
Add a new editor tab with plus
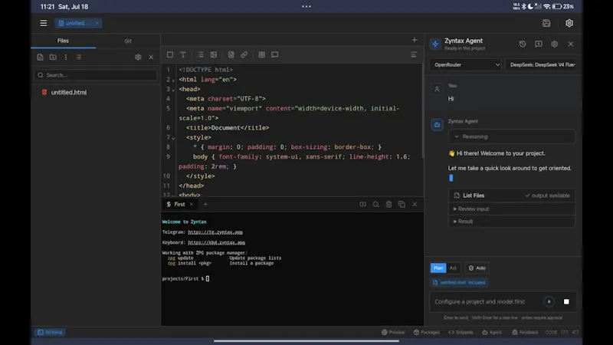[415, 40]
